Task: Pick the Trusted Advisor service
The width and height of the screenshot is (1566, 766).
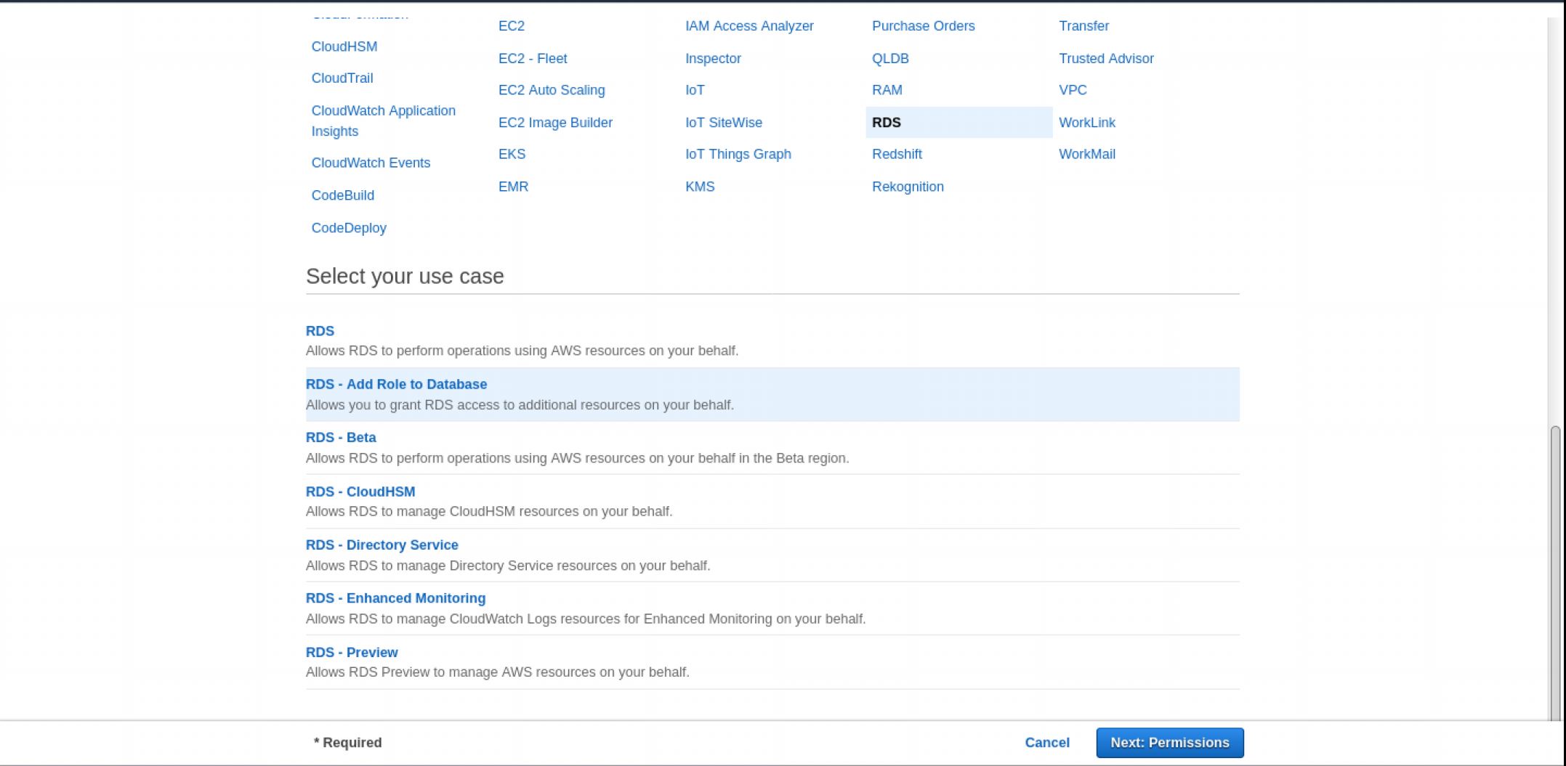Action: tap(1106, 58)
